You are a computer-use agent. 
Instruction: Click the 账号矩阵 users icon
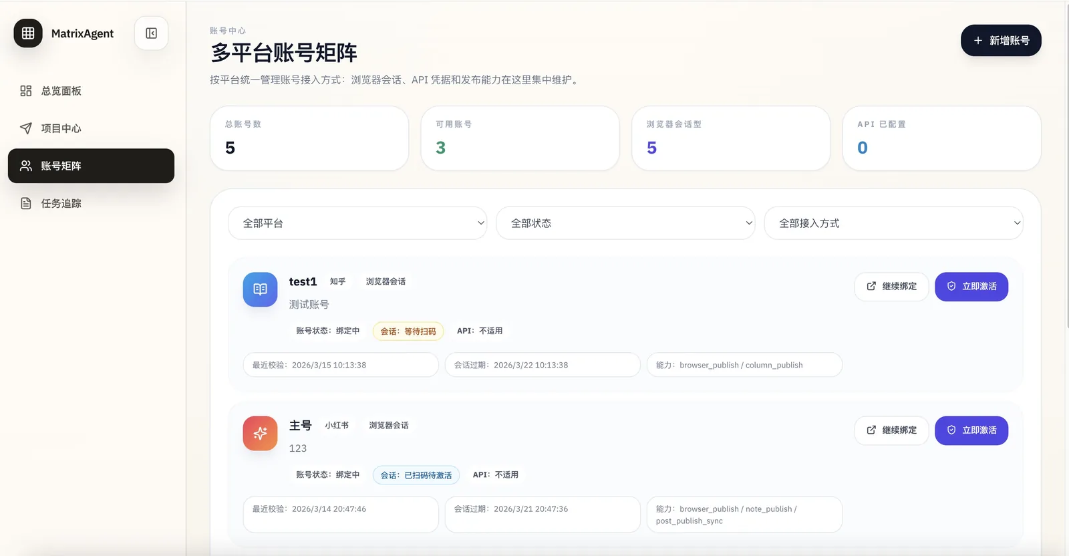26,166
